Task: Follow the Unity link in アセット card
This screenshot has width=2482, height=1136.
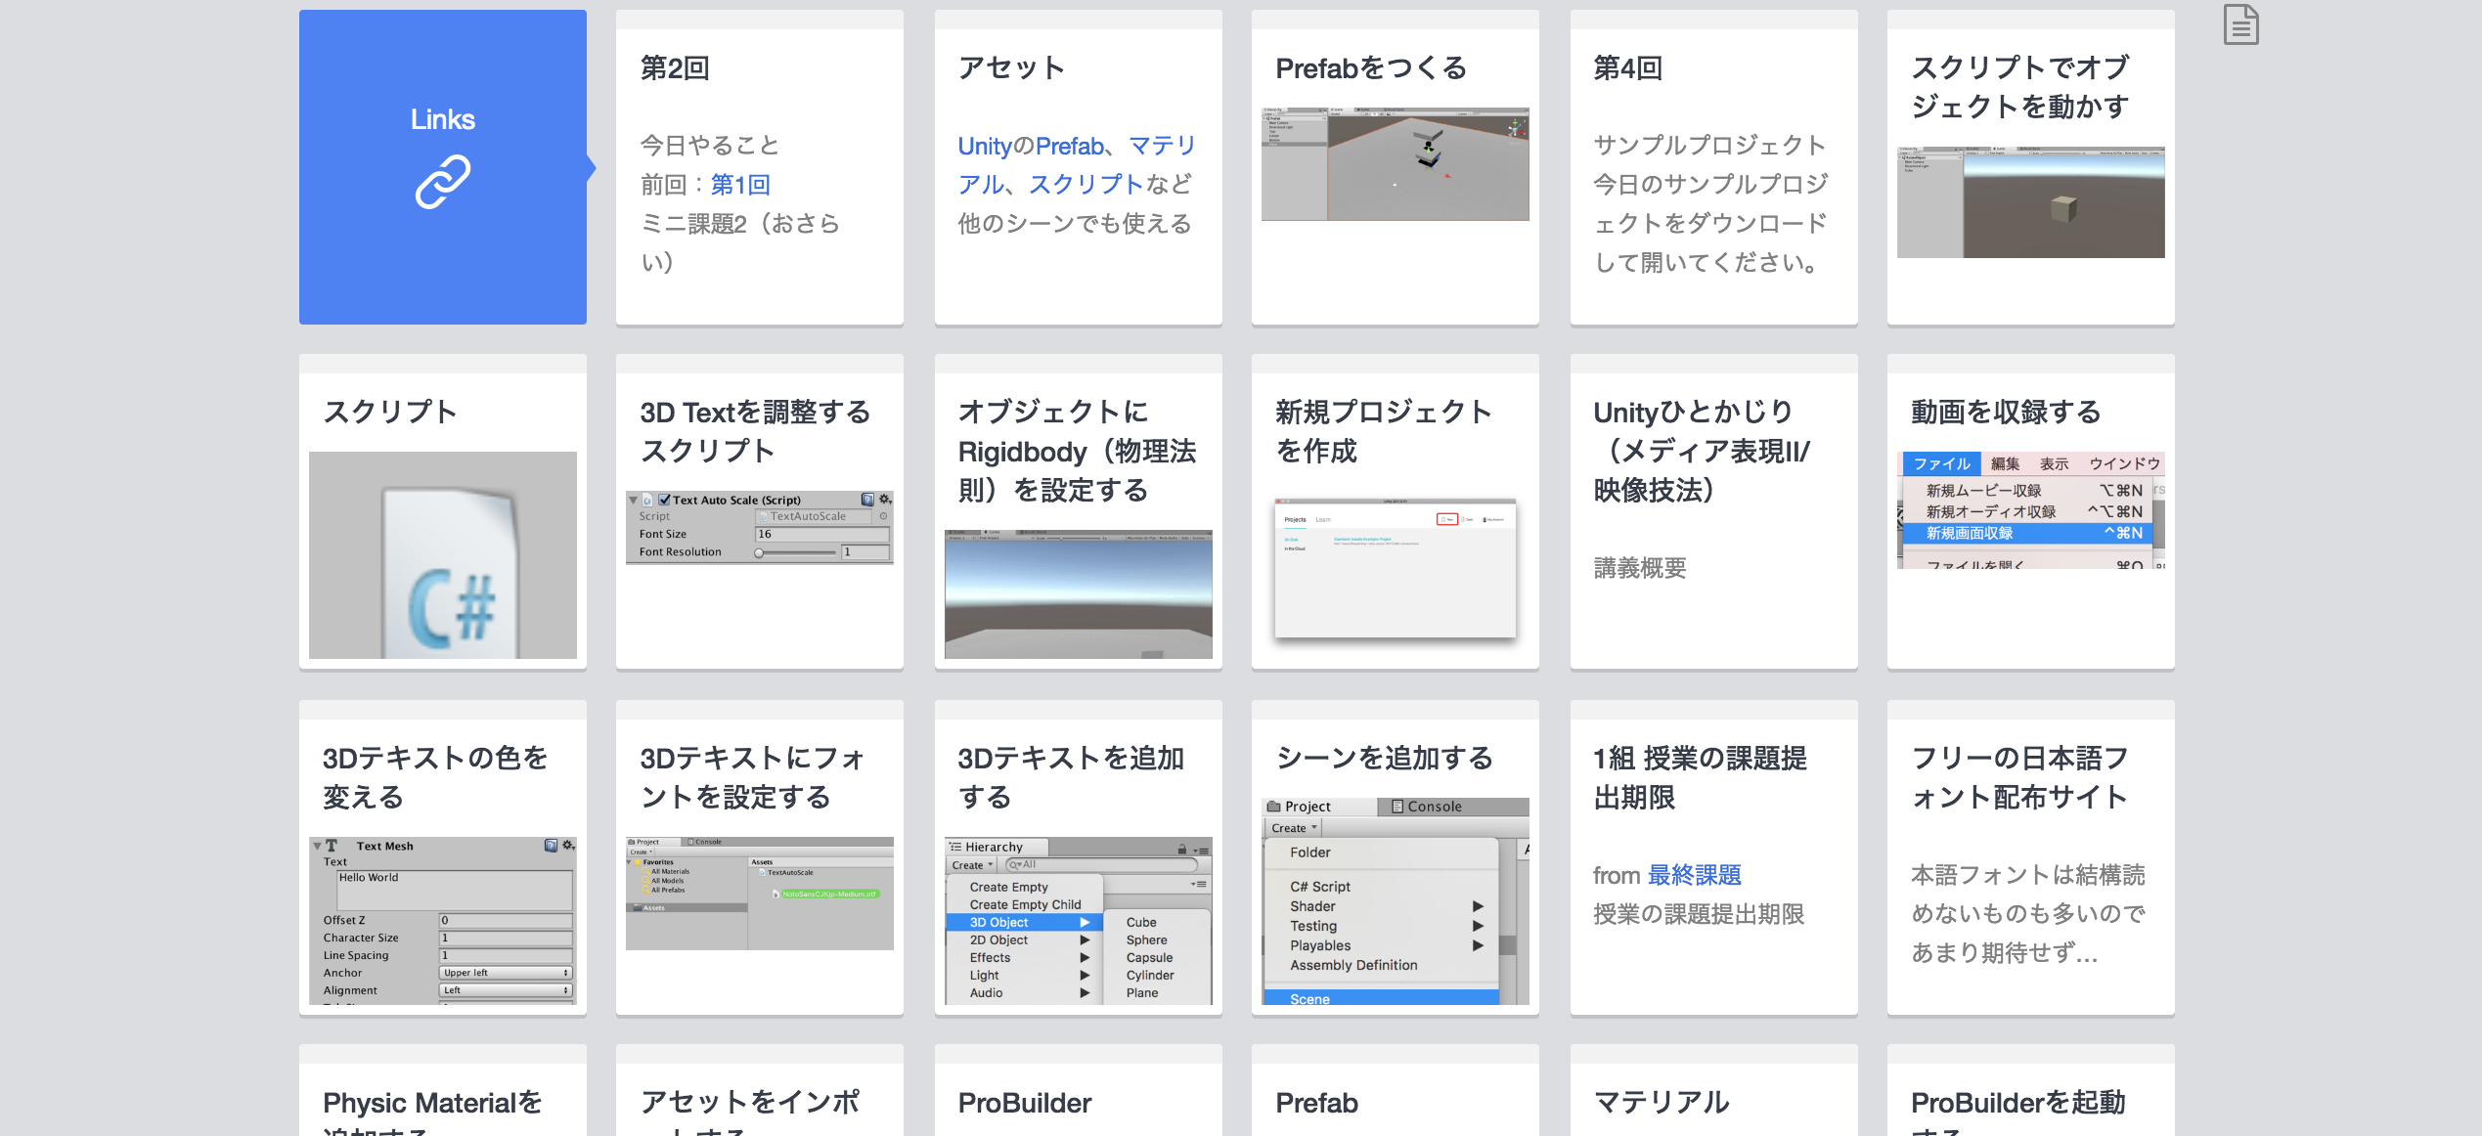Action: click(984, 146)
